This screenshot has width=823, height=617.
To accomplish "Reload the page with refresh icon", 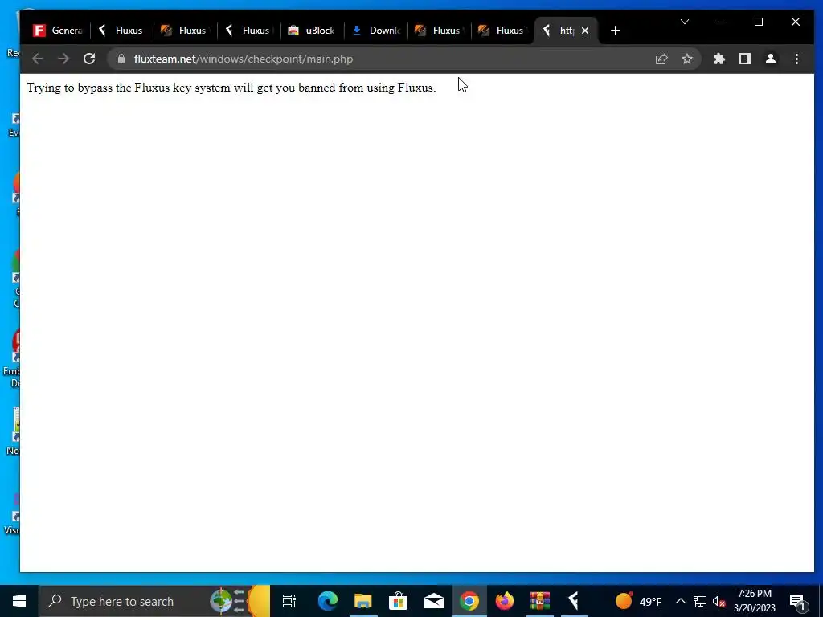I will (x=89, y=59).
